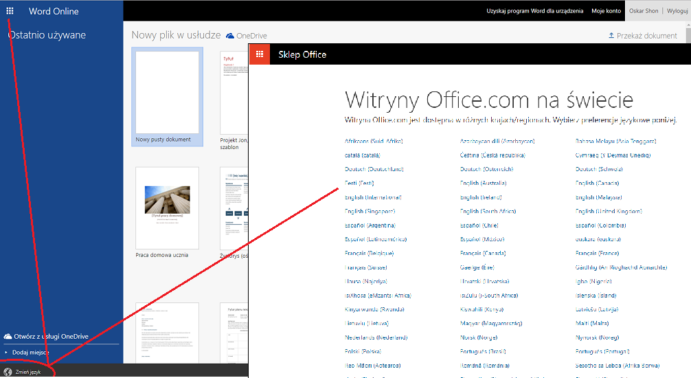
Task: Choose English (Singapore)
Action: [370, 211]
